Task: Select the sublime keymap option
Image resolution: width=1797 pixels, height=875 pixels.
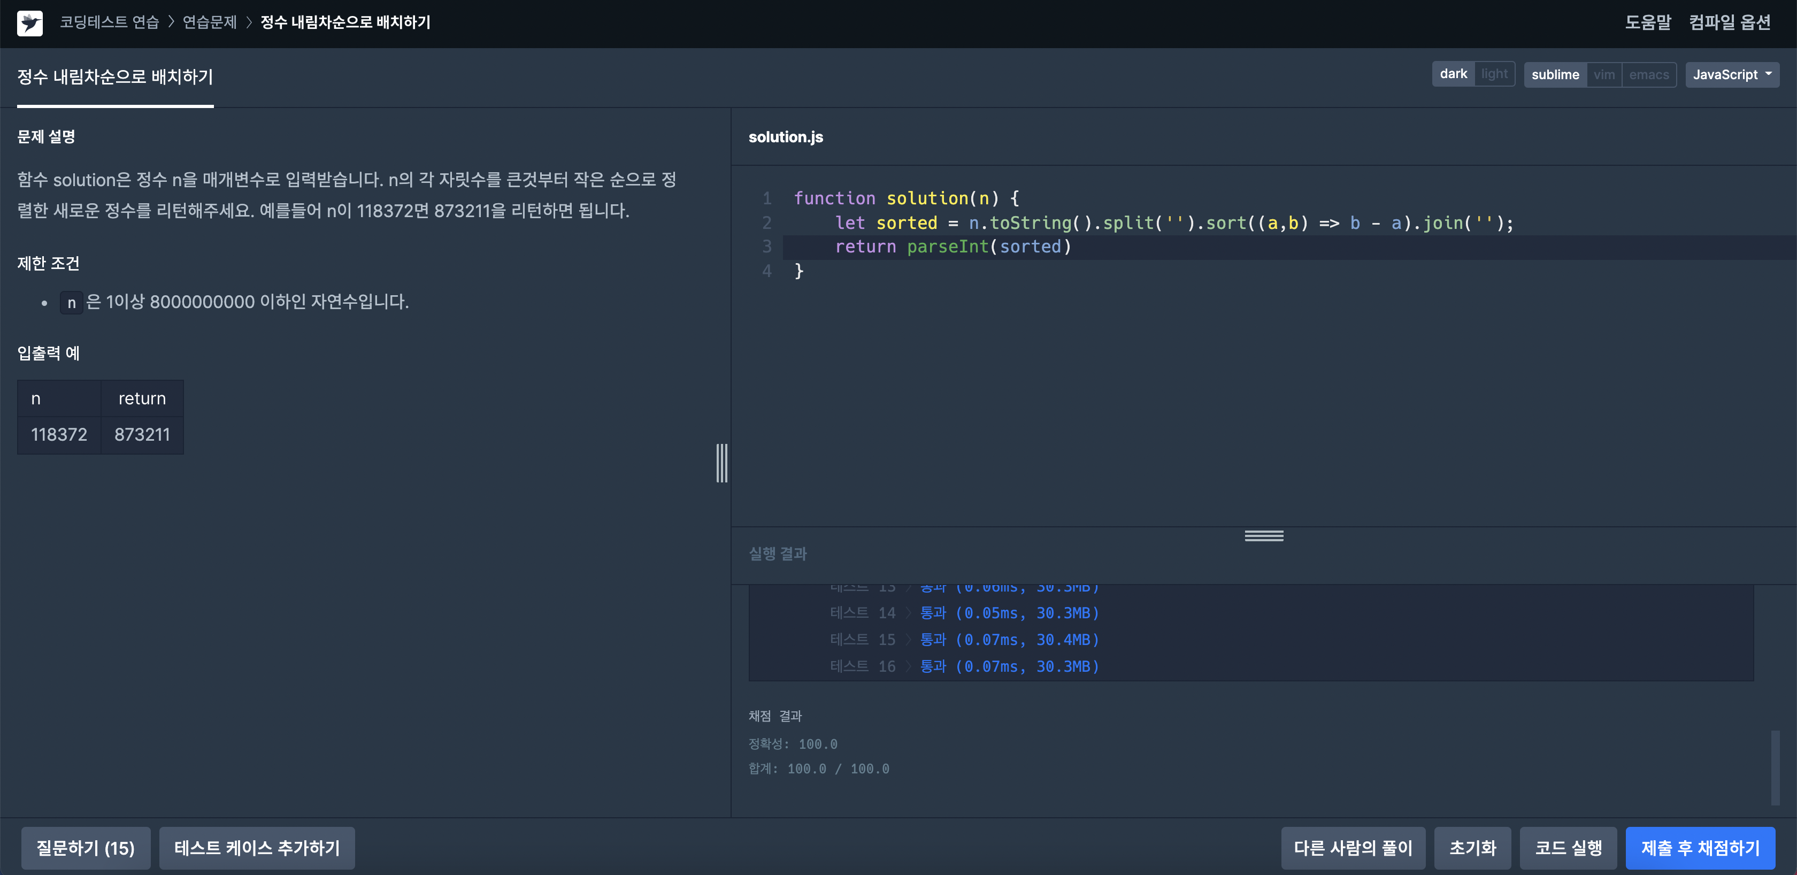Action: tap(1555, 75)
